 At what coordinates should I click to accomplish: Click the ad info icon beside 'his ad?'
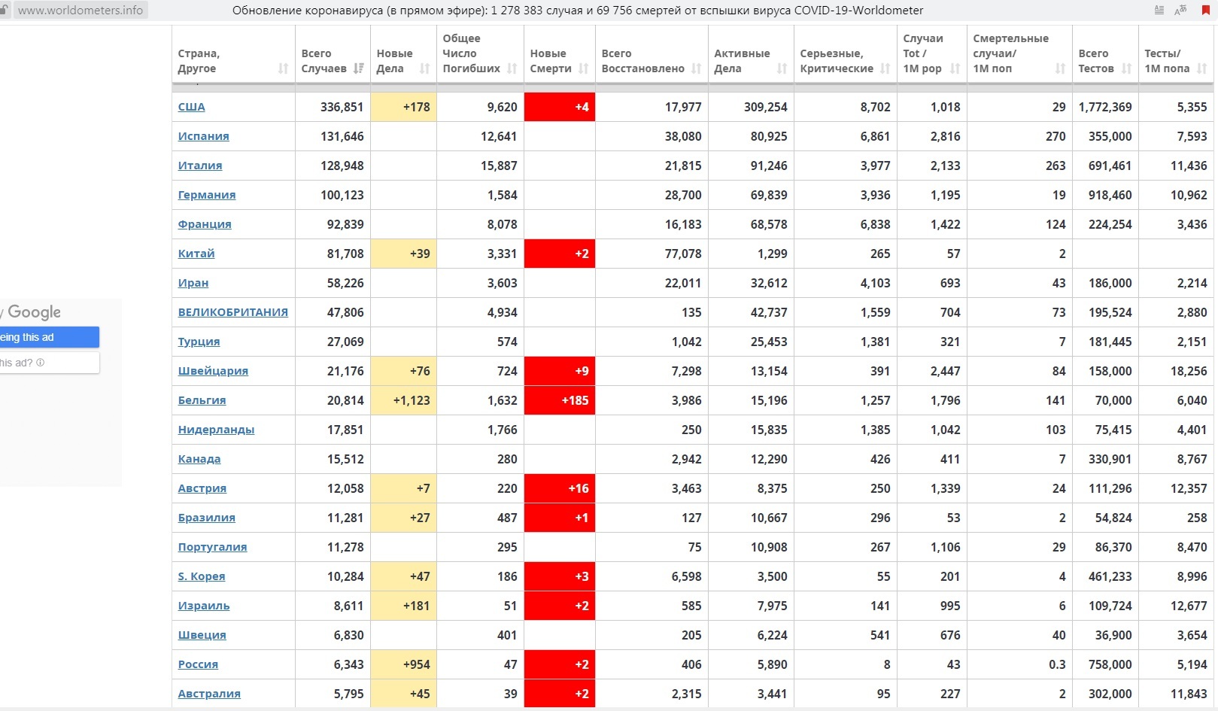click(41, 363)
